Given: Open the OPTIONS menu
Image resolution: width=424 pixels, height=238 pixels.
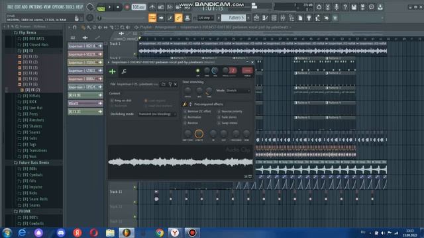Looking at the screenshot, I should [58, 7].
